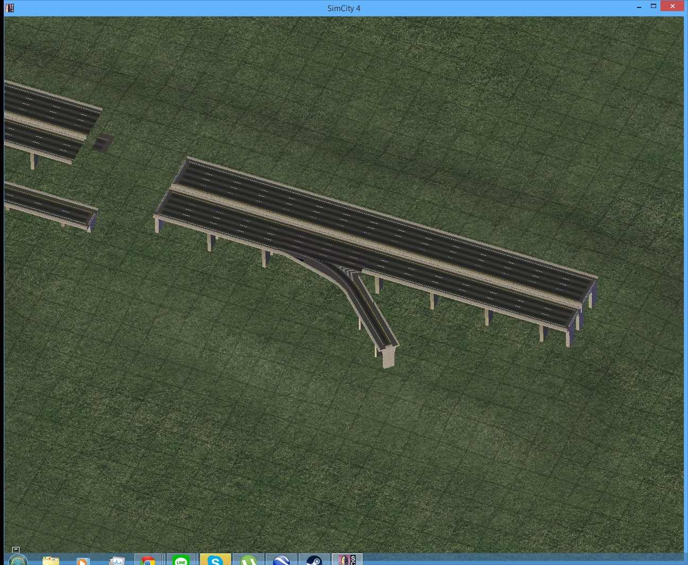Click the SimCity 4 taskbar button
The width and height of the screenshot is (688, 565).
[347, 560]
